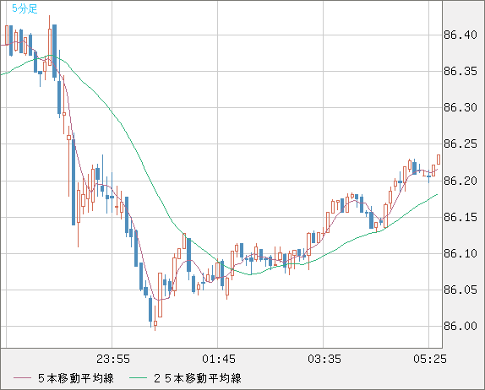Click the 01:45 time axis label
The width and height of the screenshot is (485, 390).
(x=219, y=359)
